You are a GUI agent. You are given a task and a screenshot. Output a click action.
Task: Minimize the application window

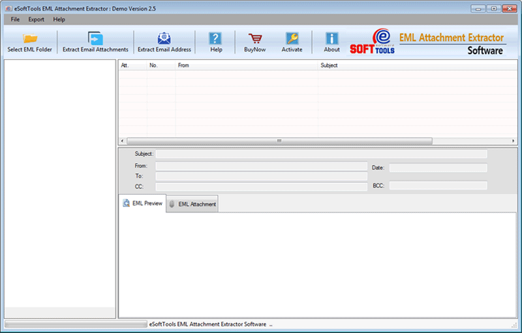pos(478,8)
